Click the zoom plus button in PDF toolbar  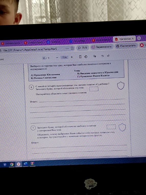coord(72,57)
